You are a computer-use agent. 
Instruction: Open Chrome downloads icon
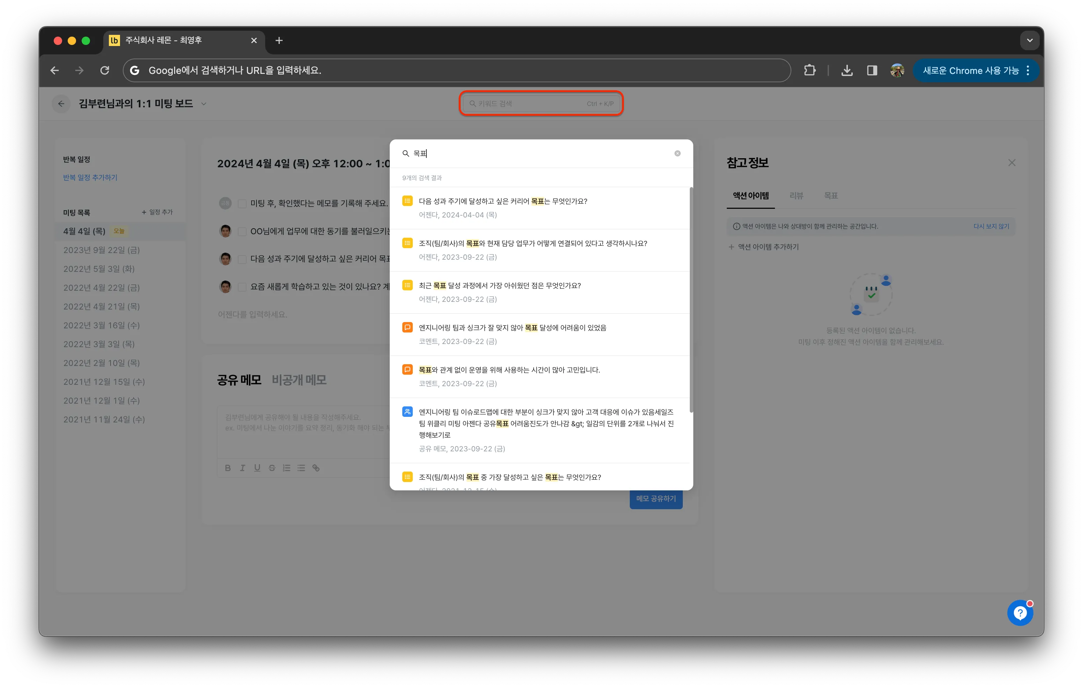[x=847, y=70]
